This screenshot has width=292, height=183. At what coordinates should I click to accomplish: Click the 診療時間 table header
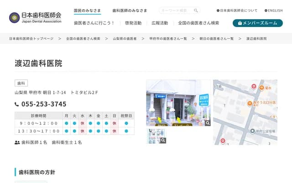click(39, 116)
